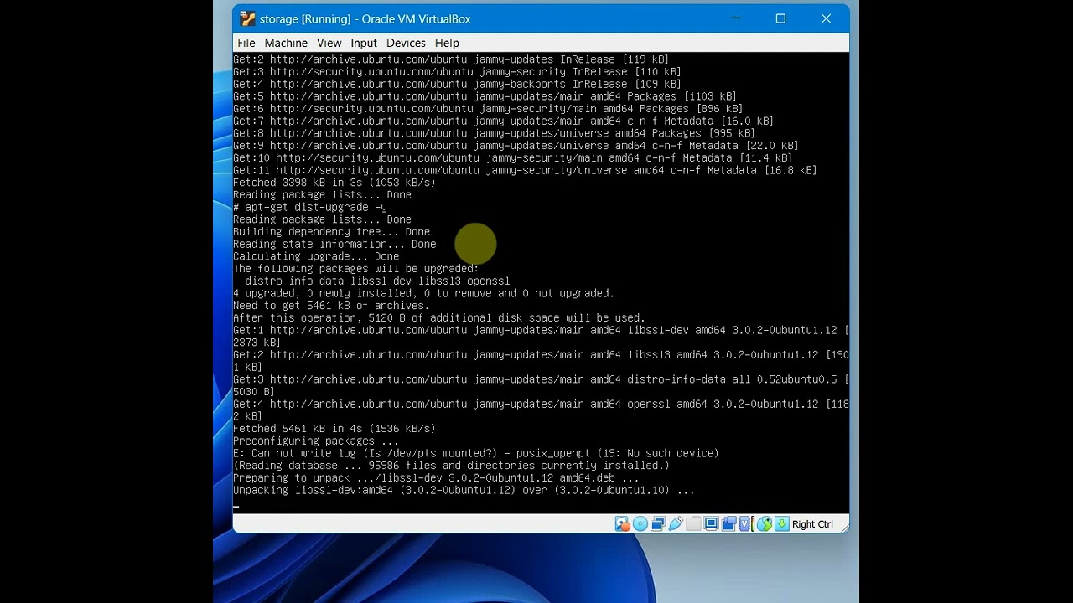Click 'Building dependency tree... Done' line
The height and width of the screenshot is (603, 1073).
click(331, 232)
